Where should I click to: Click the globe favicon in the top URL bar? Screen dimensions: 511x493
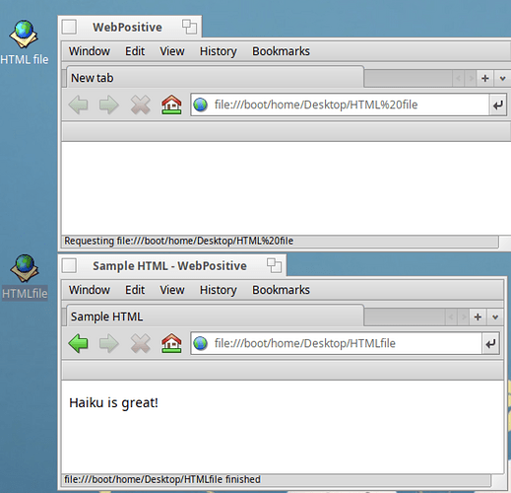click(x=201, y=105)
